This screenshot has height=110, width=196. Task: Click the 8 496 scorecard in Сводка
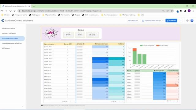pos(68,35)
